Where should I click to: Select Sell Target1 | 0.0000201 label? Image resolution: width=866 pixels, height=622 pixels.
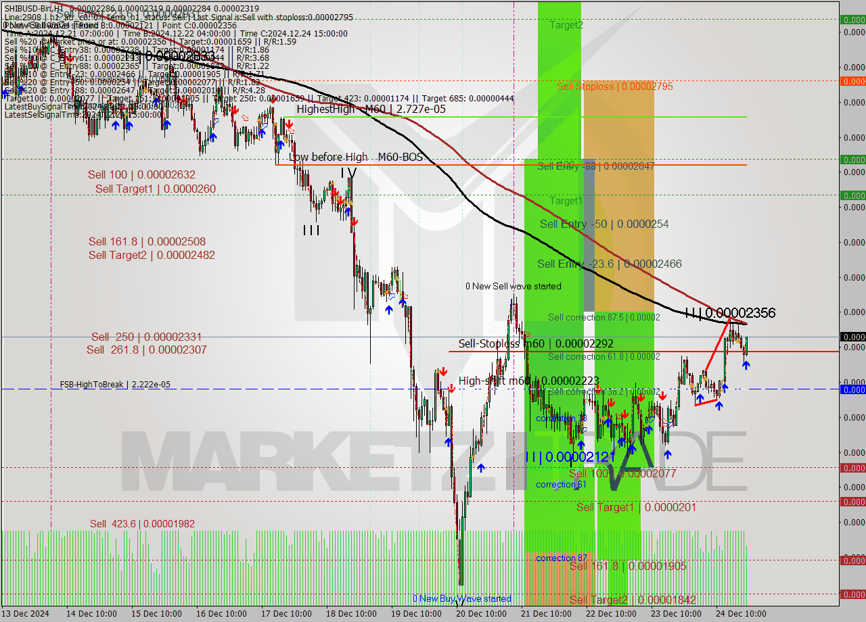(636, 507)
